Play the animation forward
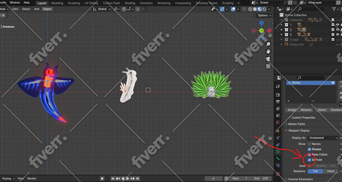This screenshot has width=342, height=182. (x=128, y=178)
